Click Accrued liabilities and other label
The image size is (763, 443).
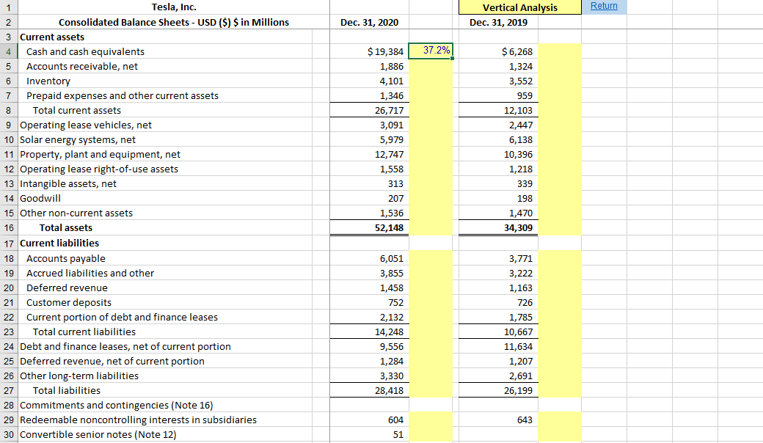click(x=90, y=274)
